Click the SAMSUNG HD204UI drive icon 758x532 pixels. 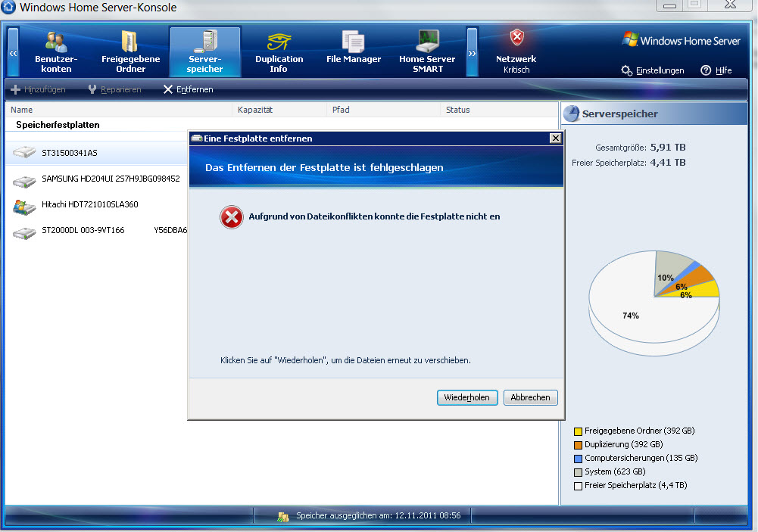[24, 182]
